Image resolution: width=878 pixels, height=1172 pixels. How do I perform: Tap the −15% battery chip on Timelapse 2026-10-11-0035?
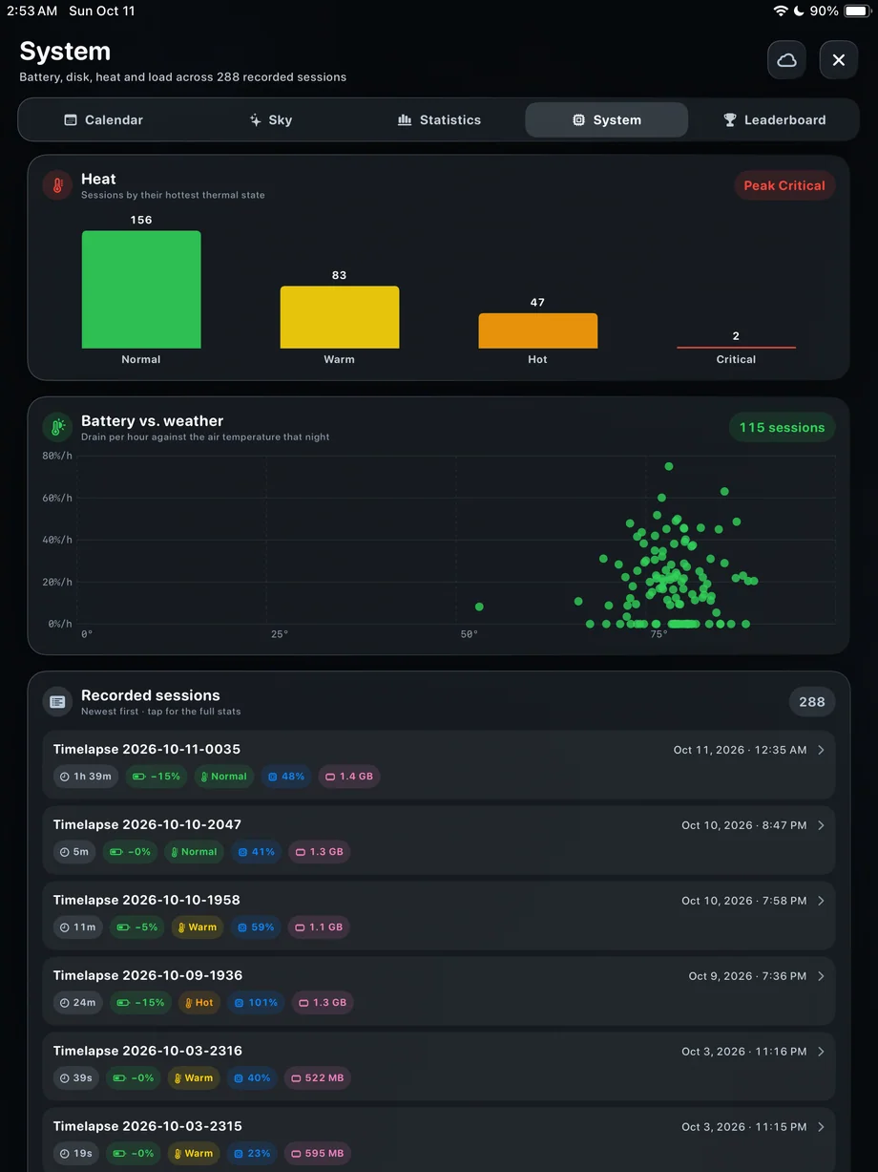[x=157, y=777]
